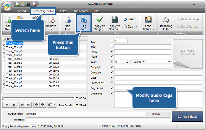Click the Artist text field
Viewport: 206px width, 130px height.
(x=143, y=51)
